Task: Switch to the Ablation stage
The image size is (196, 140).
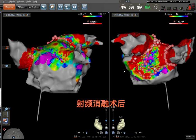Action: pyautogui.click(x=22, y=7)
